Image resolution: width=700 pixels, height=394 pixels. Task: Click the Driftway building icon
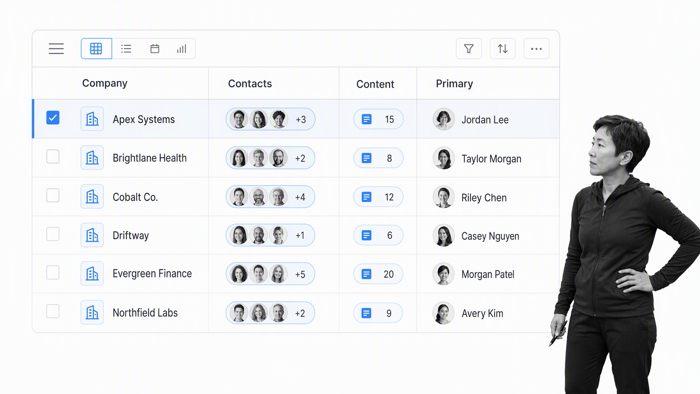tap(92, 235)
